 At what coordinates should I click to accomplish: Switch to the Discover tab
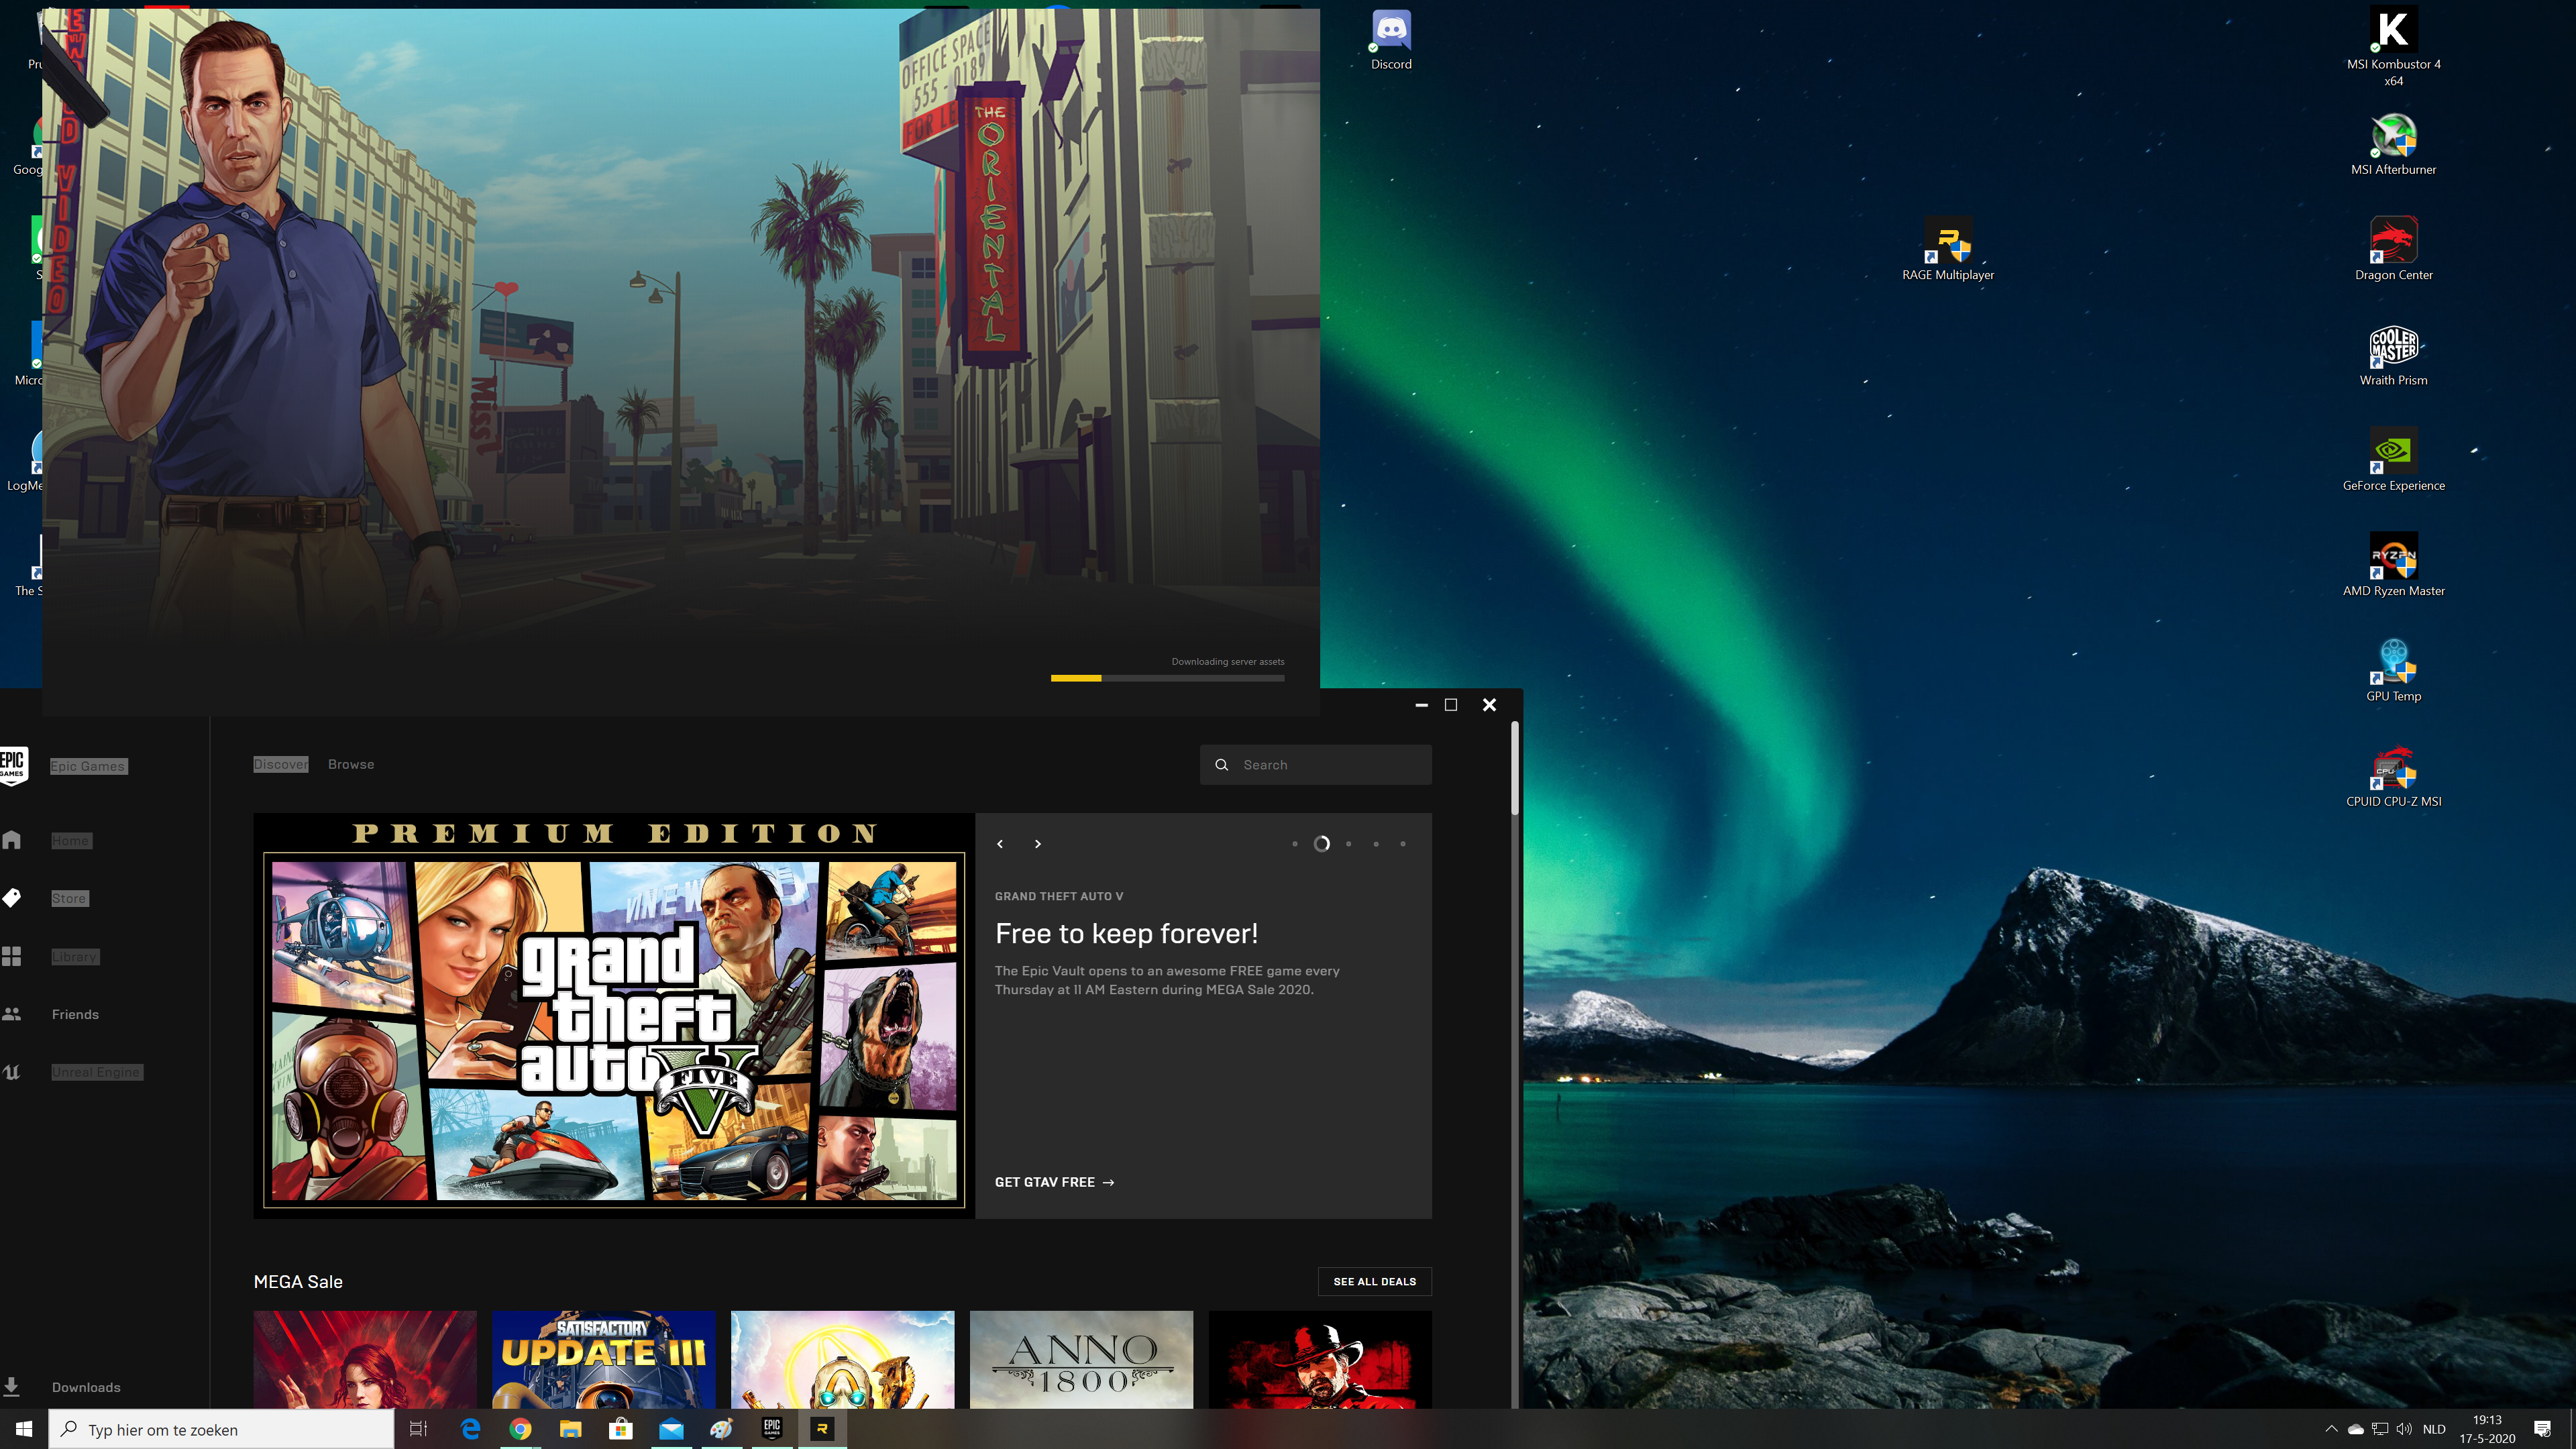(281, 764)
